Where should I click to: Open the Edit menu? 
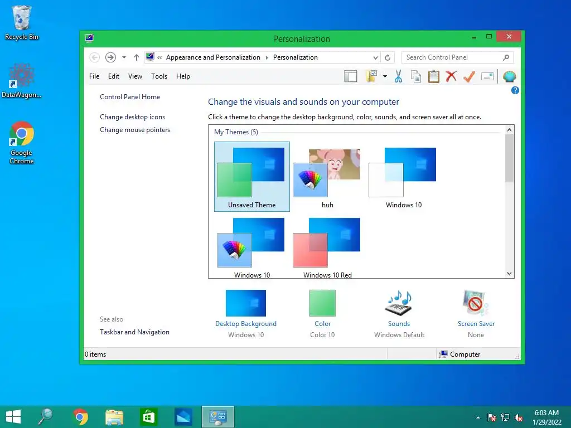point(114,76)
